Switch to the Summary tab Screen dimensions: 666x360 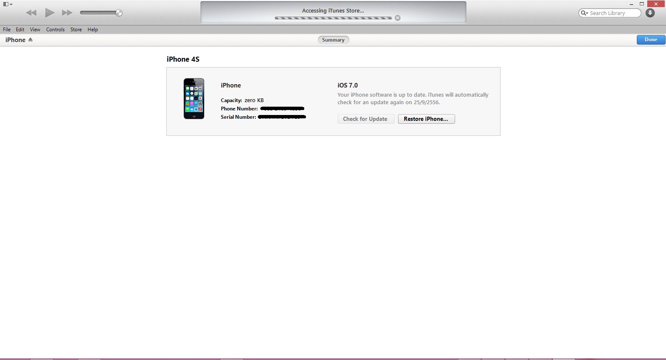point(333,40)
